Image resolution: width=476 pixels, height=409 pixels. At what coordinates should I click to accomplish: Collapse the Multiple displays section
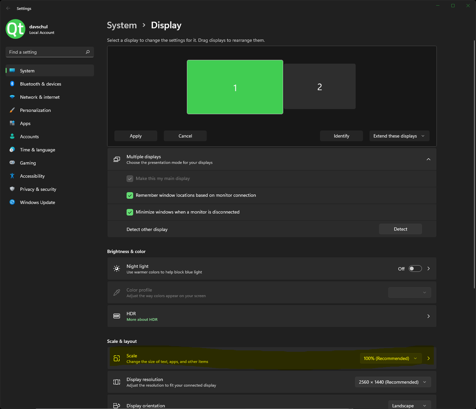[x=428, y=159]
